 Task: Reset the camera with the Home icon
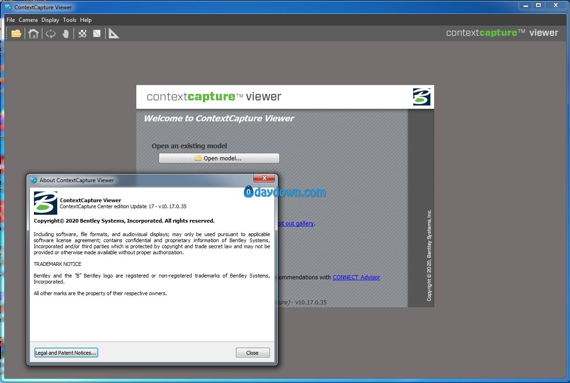33,33
